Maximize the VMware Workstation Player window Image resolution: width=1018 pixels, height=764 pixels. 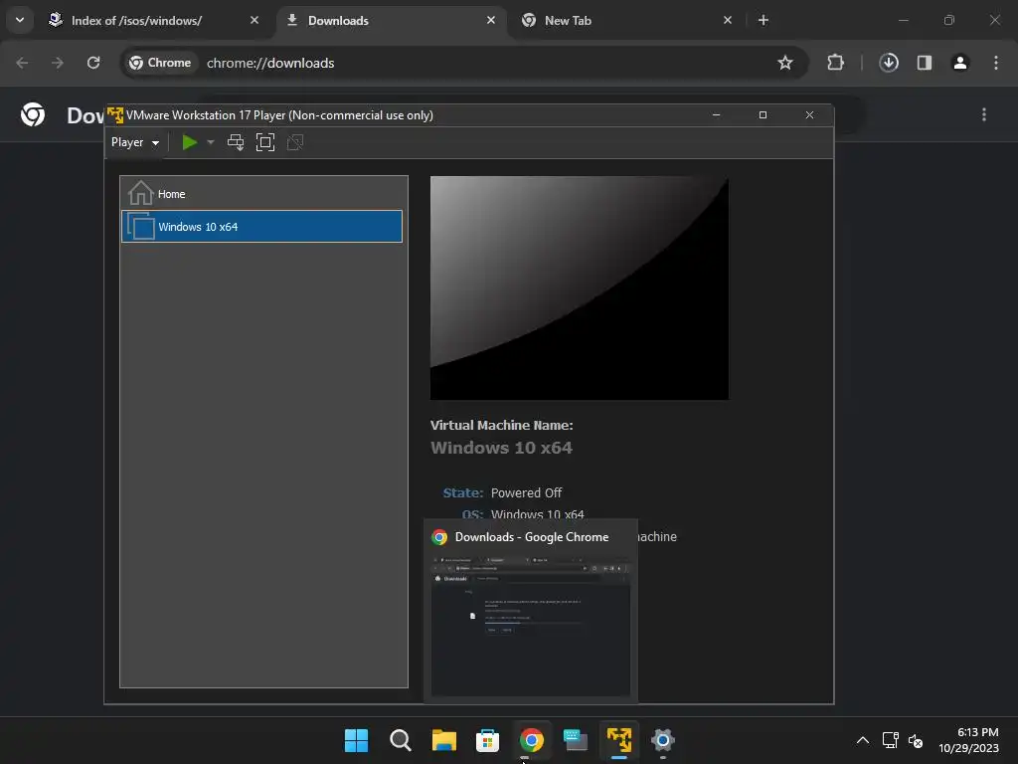pyautogui.click(x=763, y=115)
